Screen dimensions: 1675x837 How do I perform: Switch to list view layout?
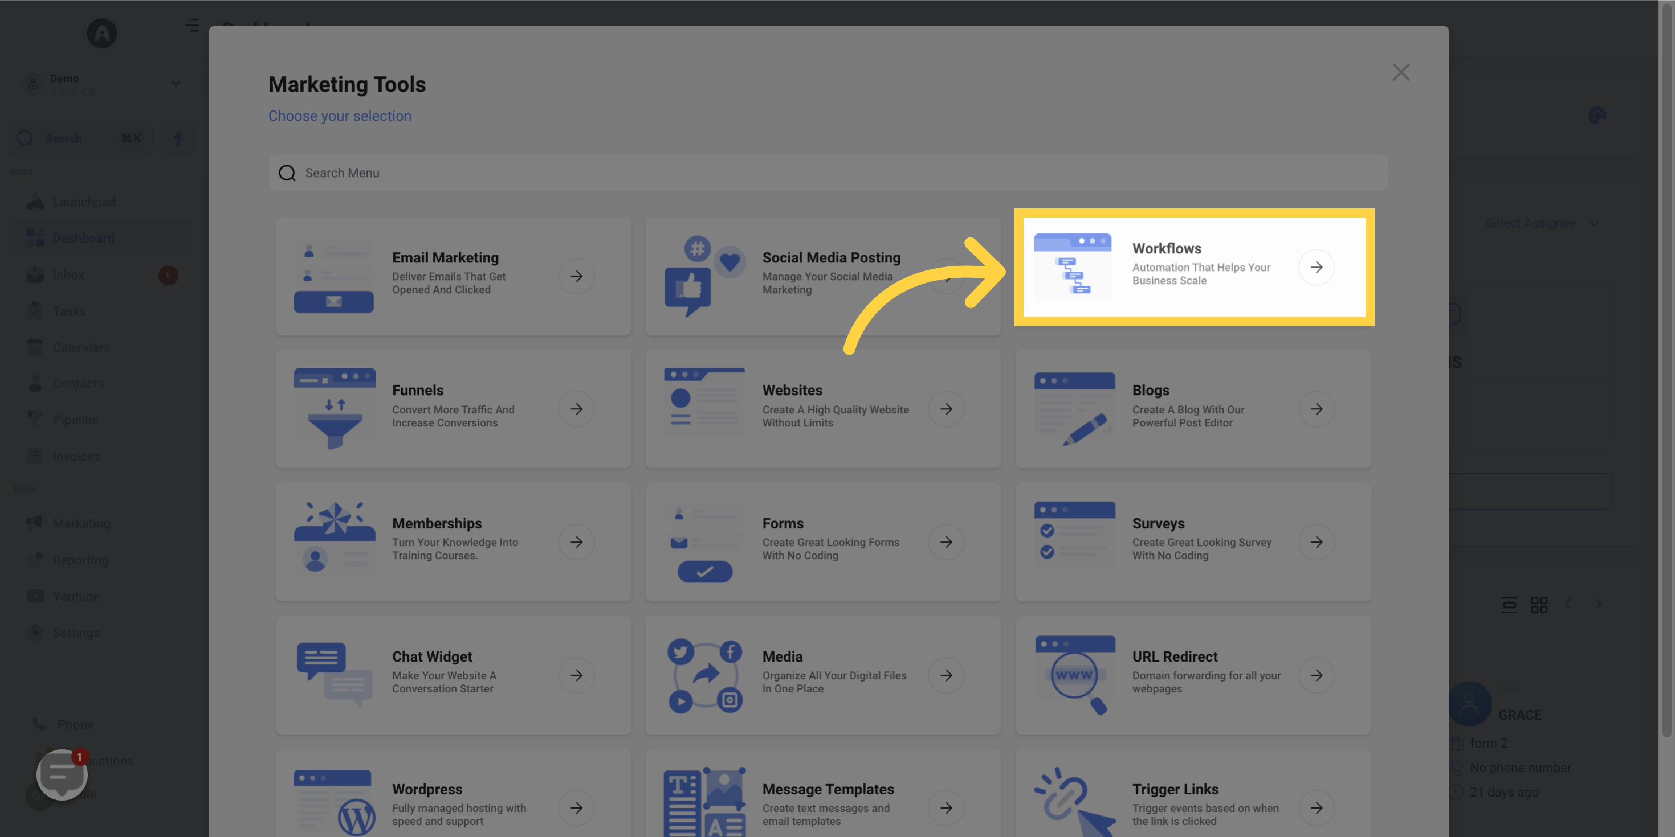(x=1509, y=604)
